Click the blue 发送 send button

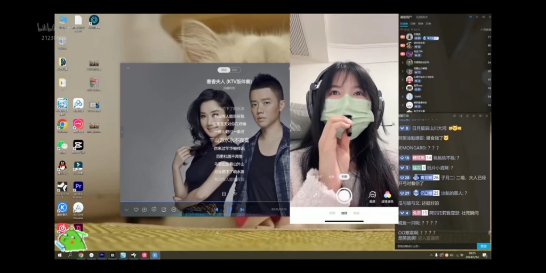(x=483, y=246)
